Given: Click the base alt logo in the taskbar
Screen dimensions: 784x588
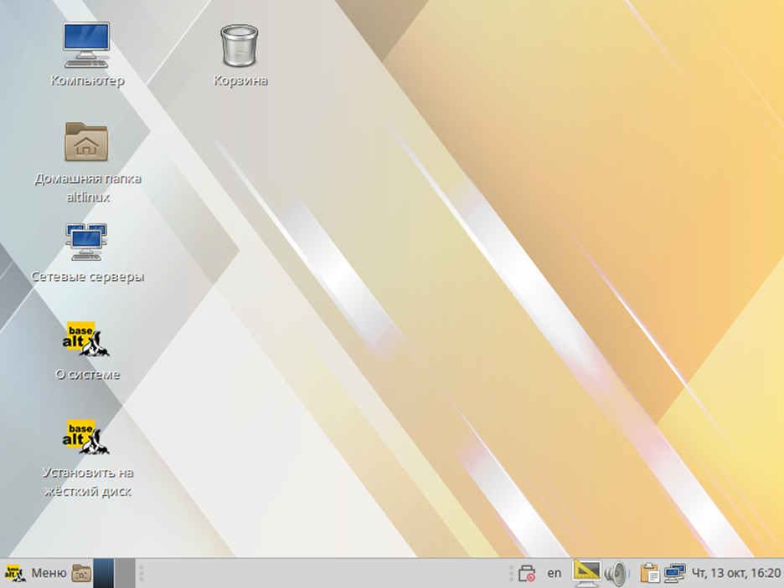Looking at the screenshot, I should tap(15, 573).
